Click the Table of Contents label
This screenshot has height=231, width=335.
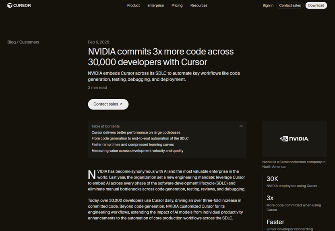point(105,126)
